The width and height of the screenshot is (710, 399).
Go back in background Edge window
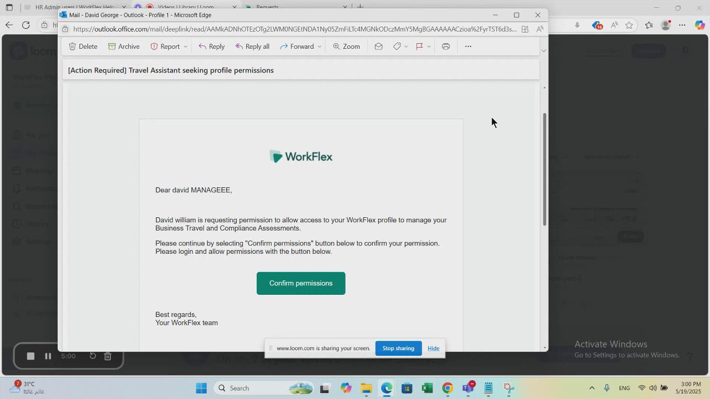tap(9, 25)
